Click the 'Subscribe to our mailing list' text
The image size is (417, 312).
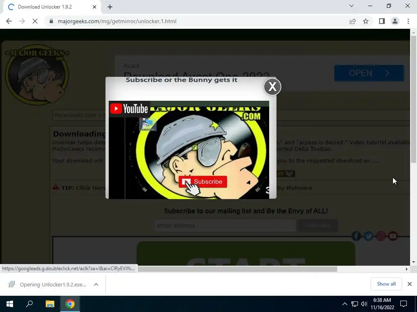(246, 211)
